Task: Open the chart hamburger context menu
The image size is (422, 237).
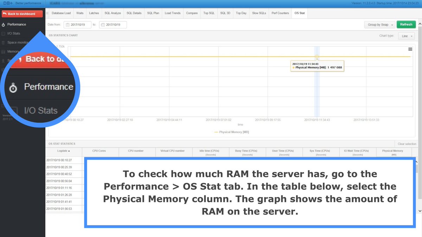Action: pos(410,49)
